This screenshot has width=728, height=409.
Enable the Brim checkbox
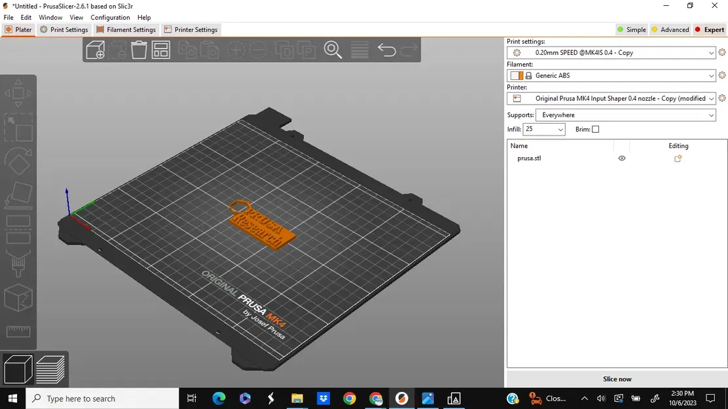tap(596, 129)
